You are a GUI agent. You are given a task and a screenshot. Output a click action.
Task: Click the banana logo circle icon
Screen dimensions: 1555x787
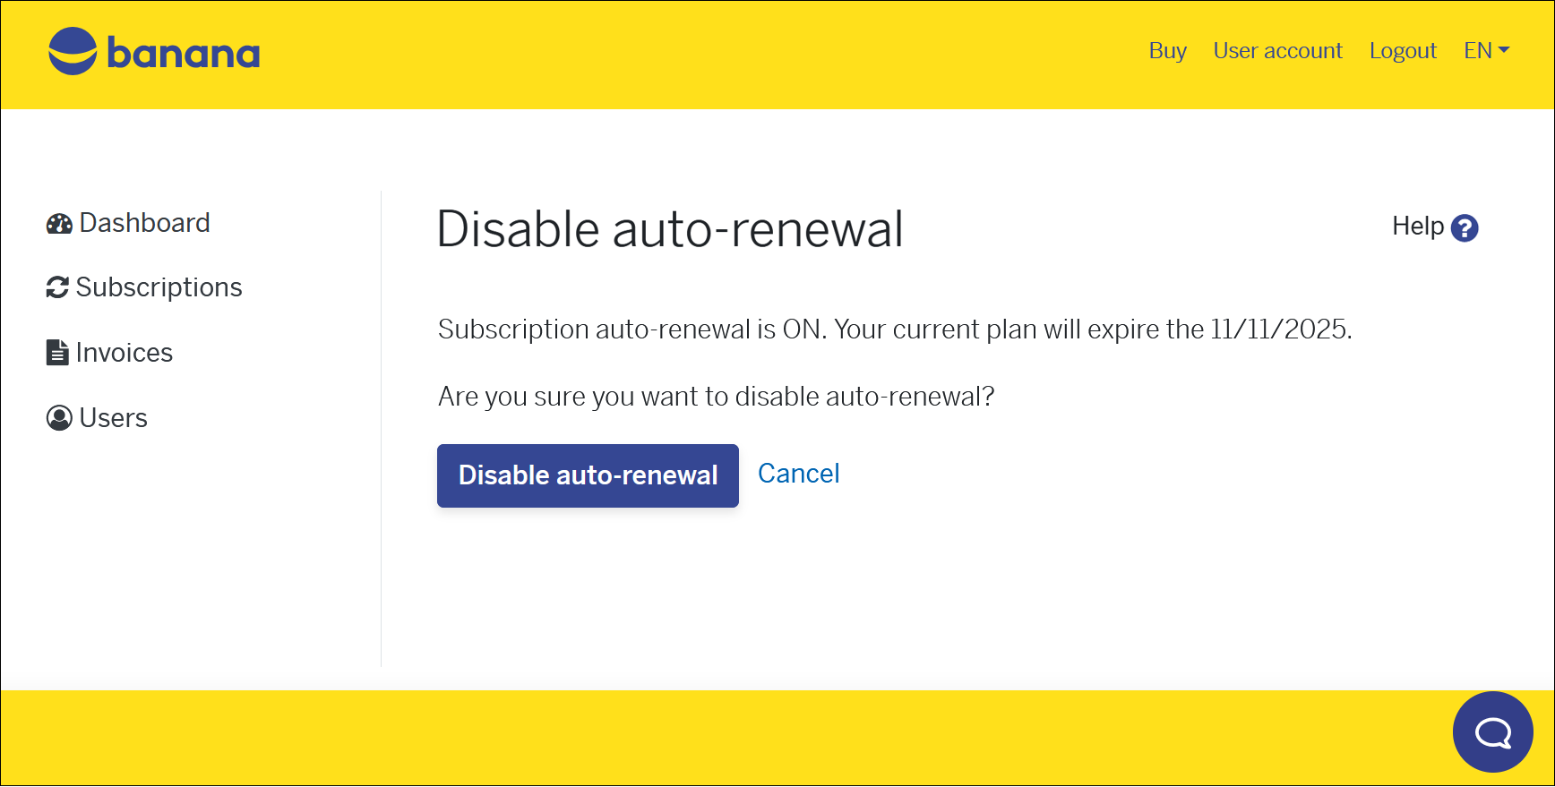pos(73,51)
